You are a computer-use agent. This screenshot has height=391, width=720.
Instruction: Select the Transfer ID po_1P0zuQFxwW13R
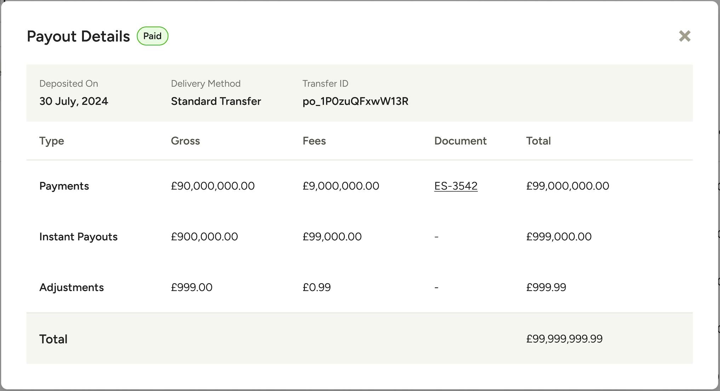[355, 101]
